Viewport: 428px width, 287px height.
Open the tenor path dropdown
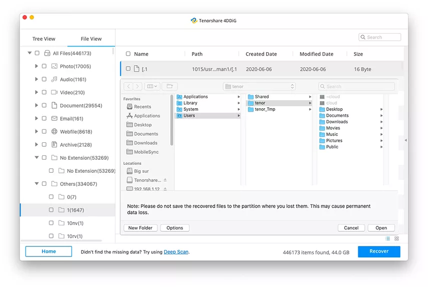tap(259, 87)
